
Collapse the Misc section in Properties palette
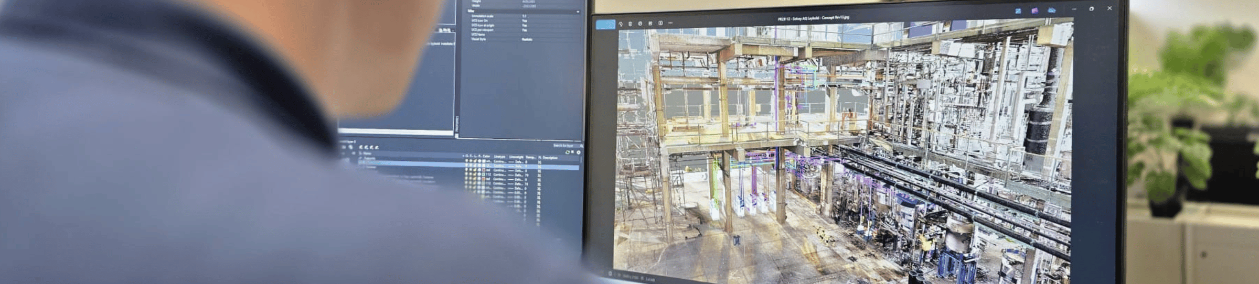click(578, 12)
